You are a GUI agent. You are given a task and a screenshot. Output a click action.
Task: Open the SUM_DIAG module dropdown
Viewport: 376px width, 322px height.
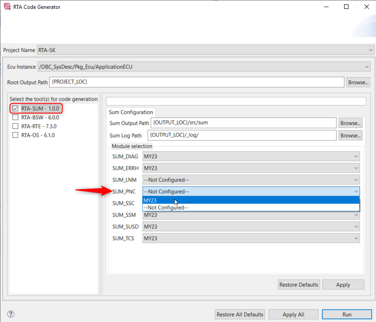(x=251, y=156)
